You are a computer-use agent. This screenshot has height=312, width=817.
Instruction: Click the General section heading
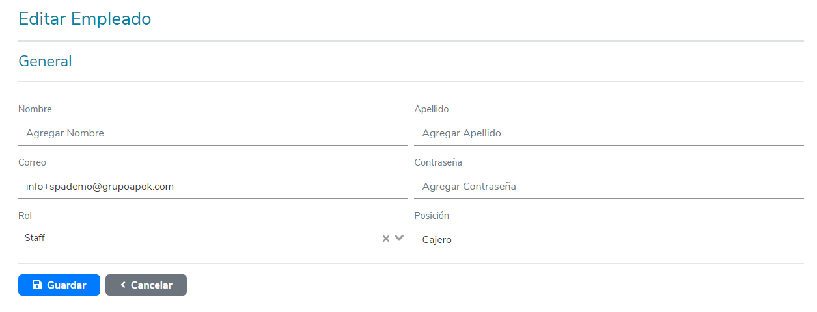pos(45,61)
